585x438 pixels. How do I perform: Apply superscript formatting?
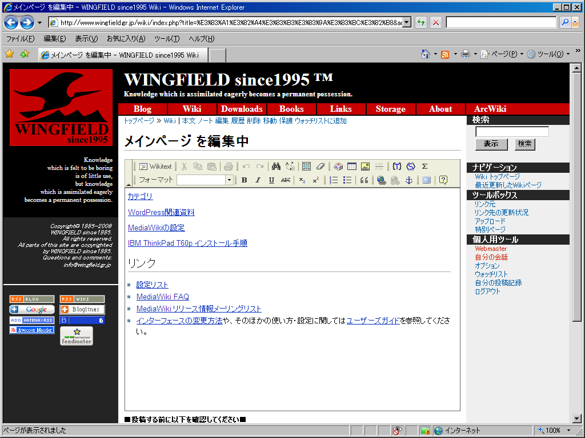tap(315, 180)
